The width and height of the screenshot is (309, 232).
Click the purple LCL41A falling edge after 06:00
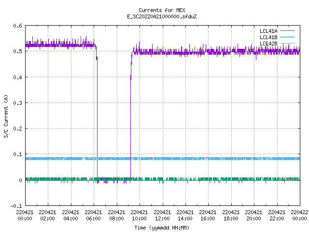pyautogui.click(x=97, y=118)
